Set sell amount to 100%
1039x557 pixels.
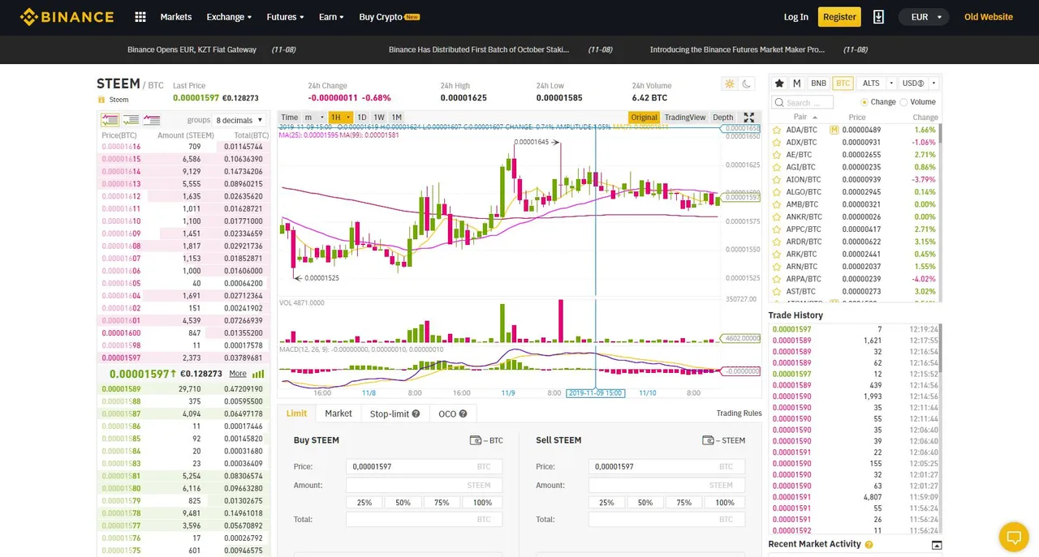tap(725, 503)
